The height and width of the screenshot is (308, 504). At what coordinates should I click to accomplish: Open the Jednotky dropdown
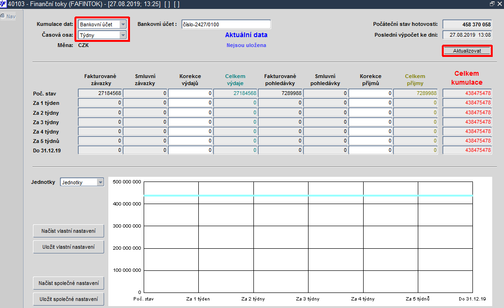tap(100, 182)
